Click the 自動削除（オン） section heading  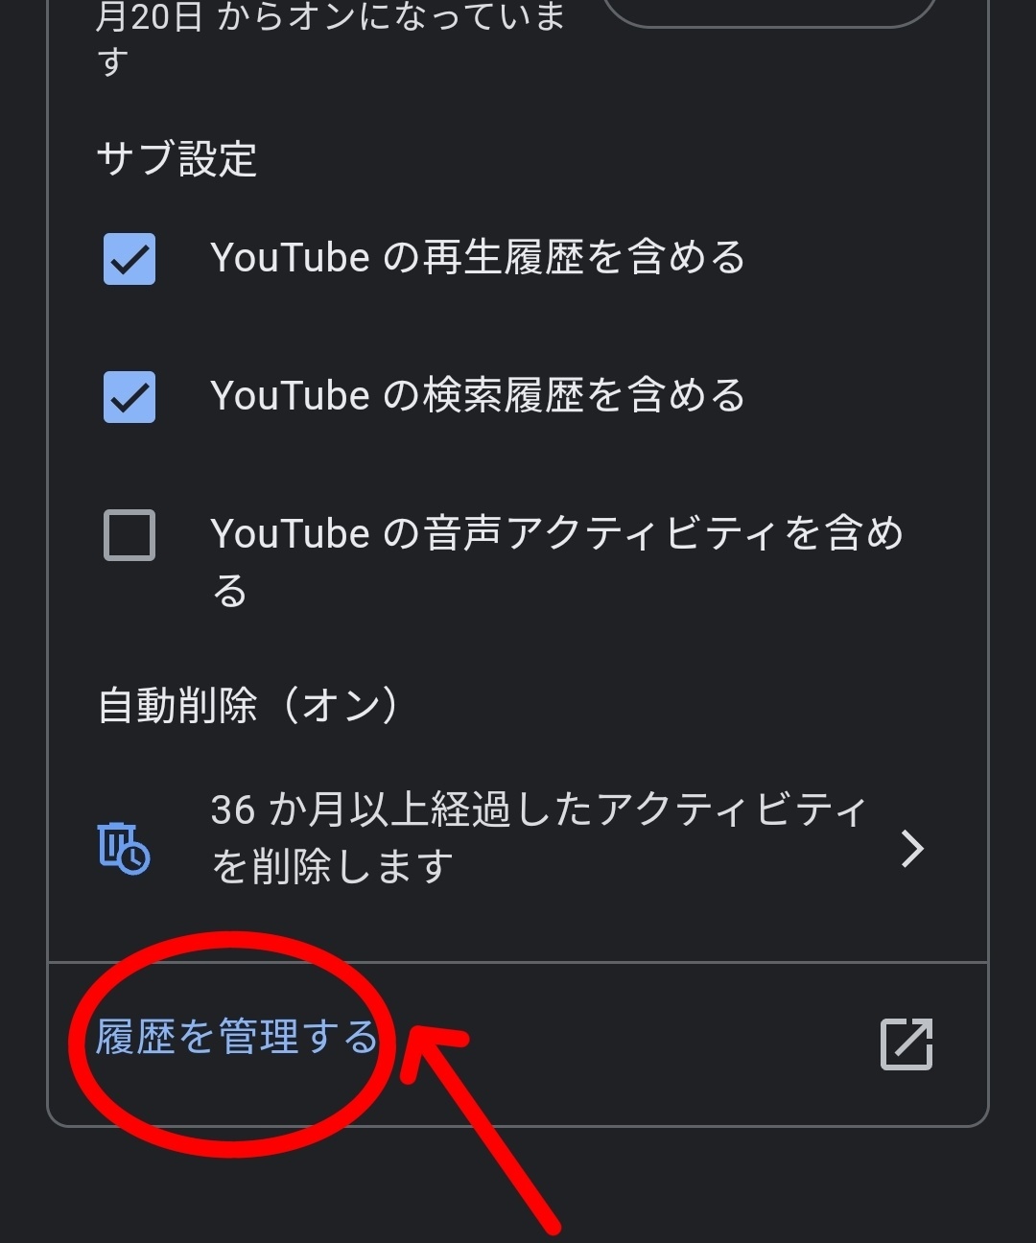coord(248,707)
